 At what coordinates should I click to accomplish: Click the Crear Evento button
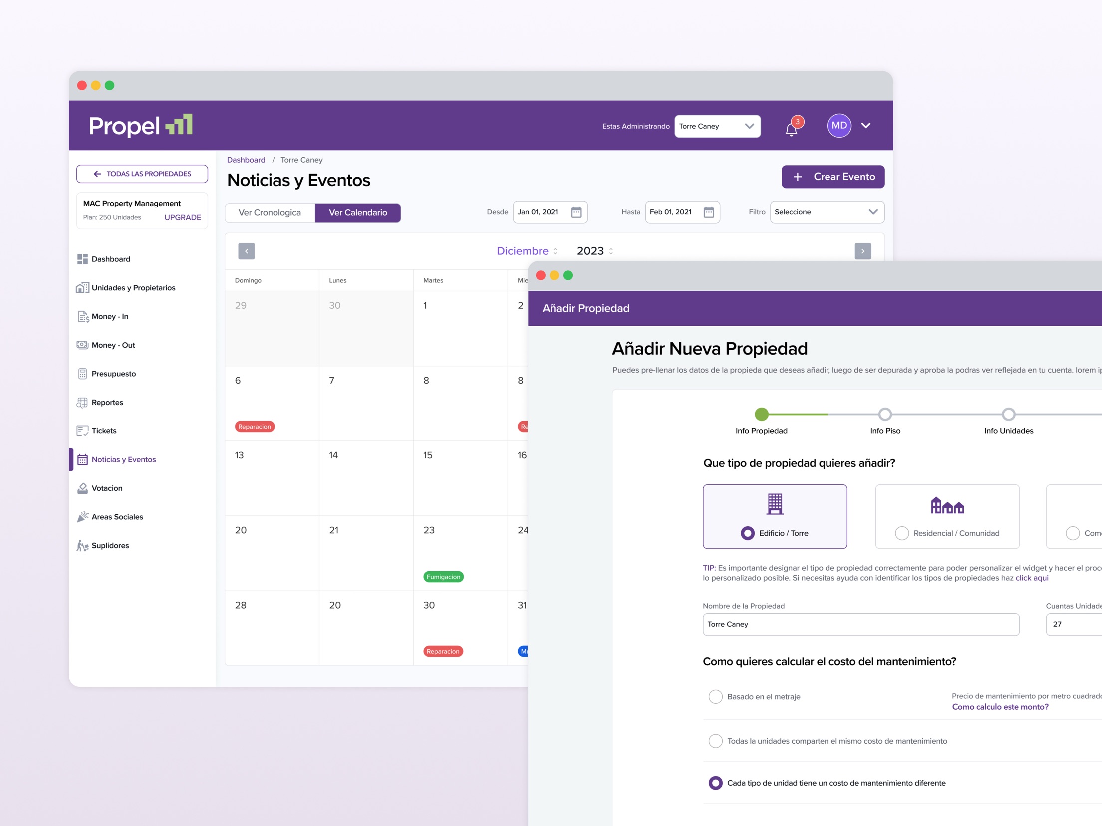pyautogui.click(x=832, y=177)
